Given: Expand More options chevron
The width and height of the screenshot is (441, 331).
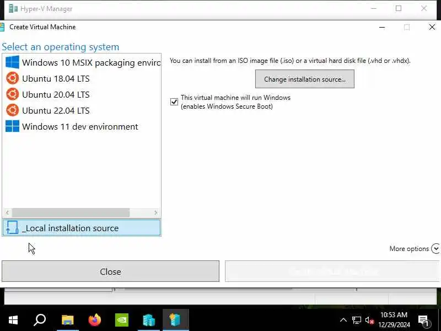Looking at the screenshot, I should 435,249.
